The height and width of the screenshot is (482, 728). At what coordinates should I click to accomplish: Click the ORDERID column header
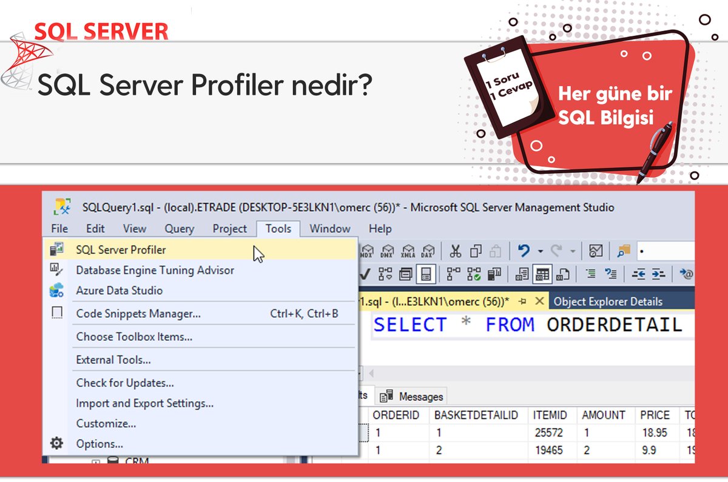[x=399, y=415]
